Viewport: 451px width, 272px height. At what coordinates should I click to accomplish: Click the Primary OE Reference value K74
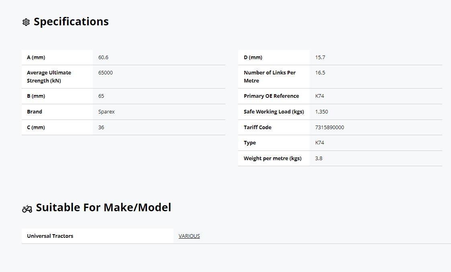click(x=320, y=96)
